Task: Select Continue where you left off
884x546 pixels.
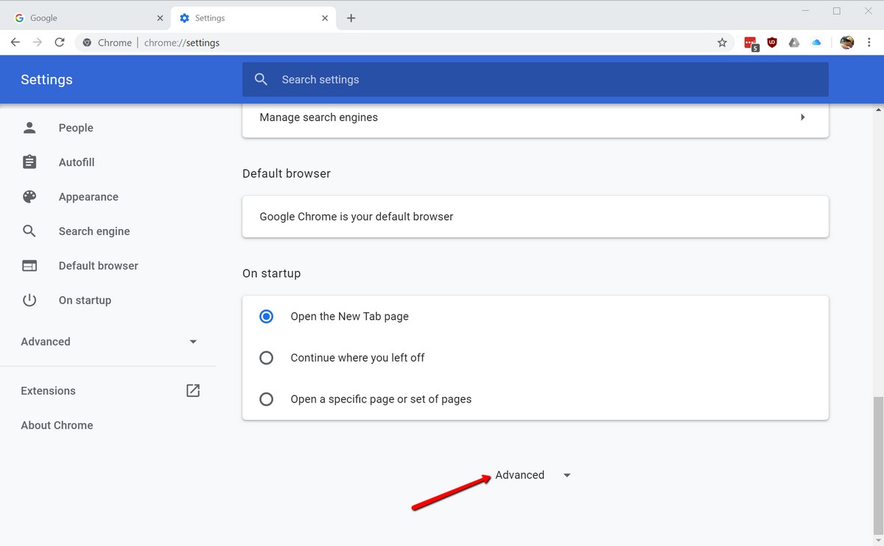Action: pyautogui.click(x=267, y=357)
